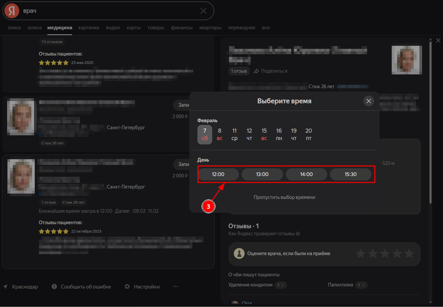Viewport: 443px width, 307px height.
Task: Switch to the 'видео' tab
Action: 113,28
